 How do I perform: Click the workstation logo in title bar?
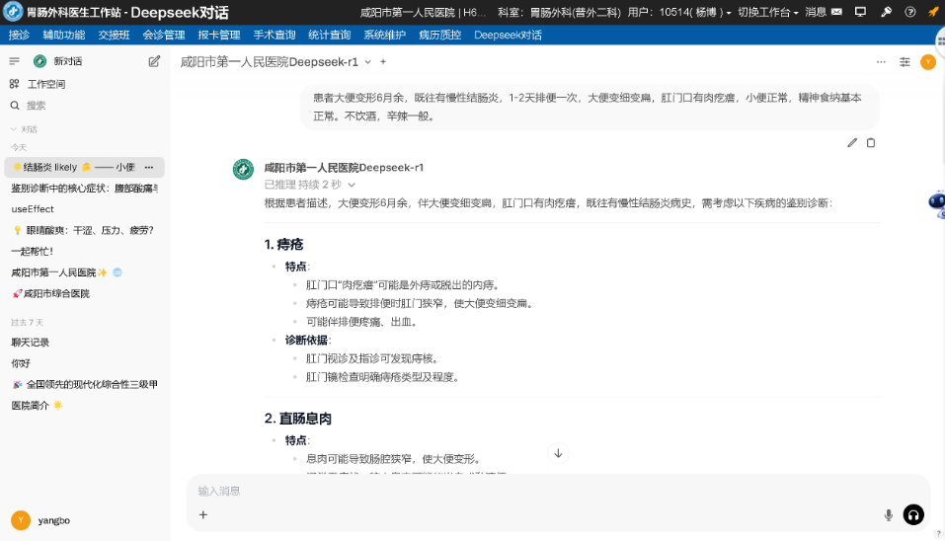tap(13, 12)
